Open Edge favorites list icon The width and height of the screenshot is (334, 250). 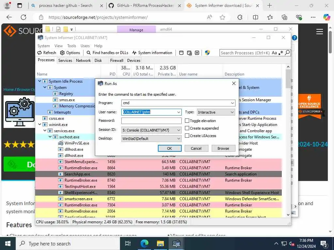pyautogui.click(x=270, y=17)
